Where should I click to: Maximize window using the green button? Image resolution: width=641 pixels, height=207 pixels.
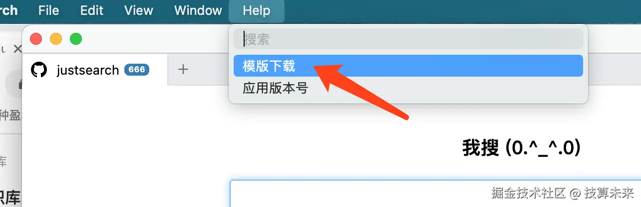[x=76, y=39]
